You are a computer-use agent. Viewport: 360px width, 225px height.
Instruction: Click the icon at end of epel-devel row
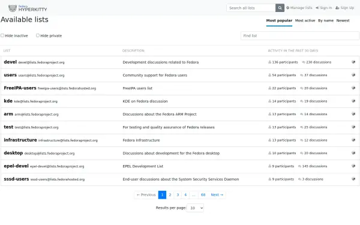(353, 166)
